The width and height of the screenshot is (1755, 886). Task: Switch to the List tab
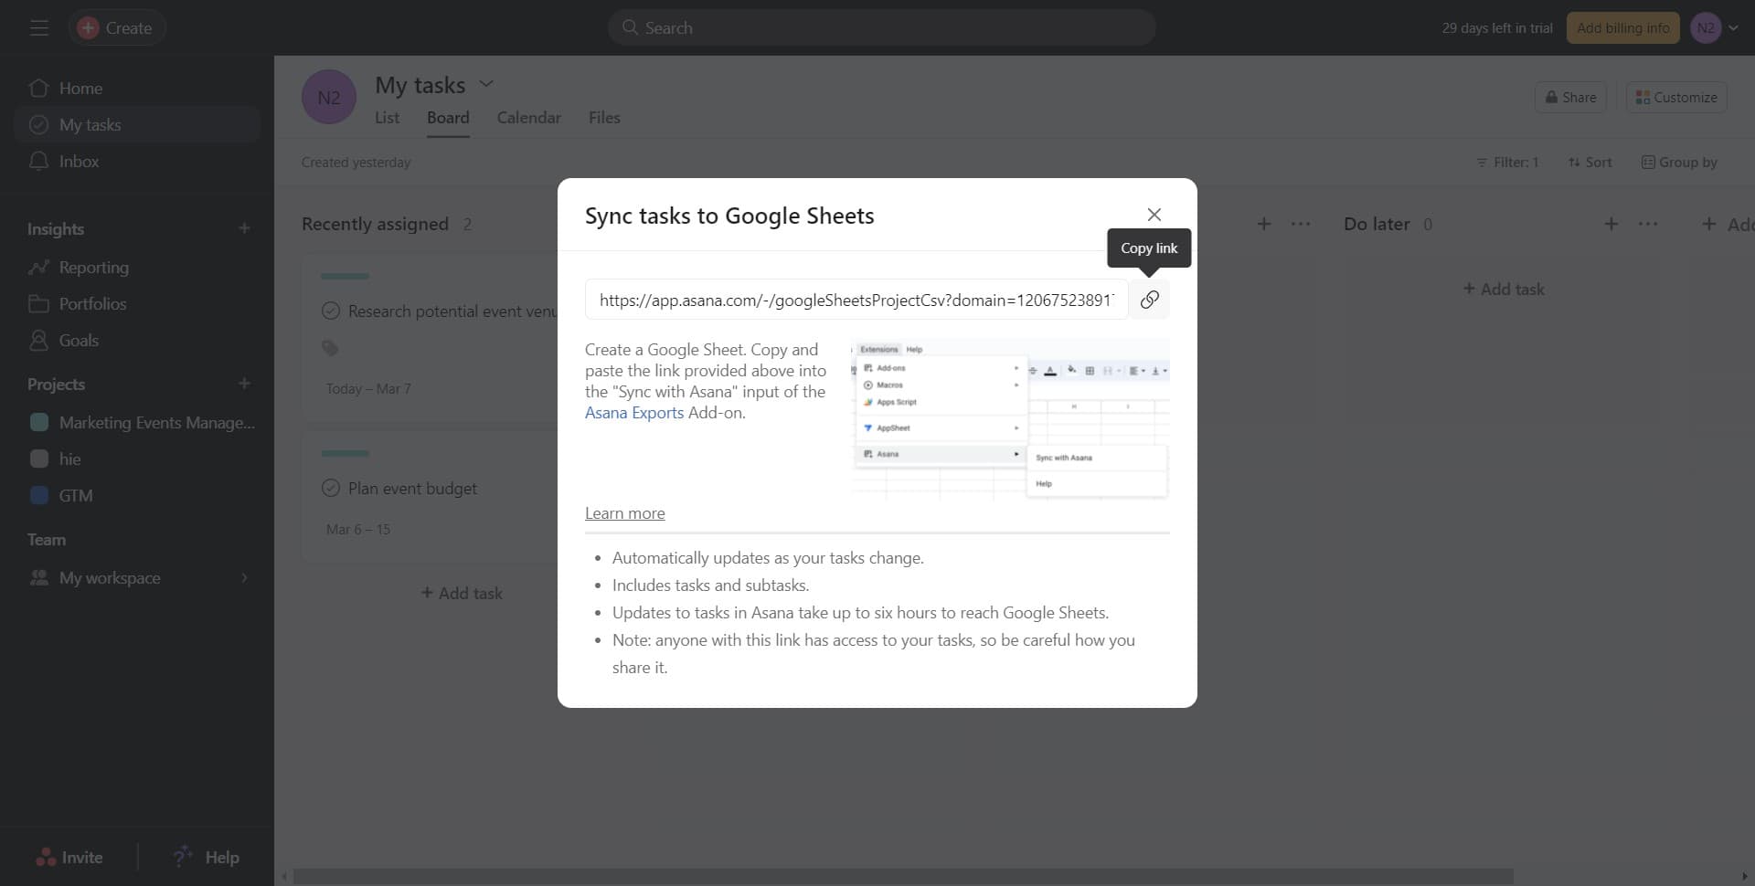pyautogui.click(x=387, y=118)
